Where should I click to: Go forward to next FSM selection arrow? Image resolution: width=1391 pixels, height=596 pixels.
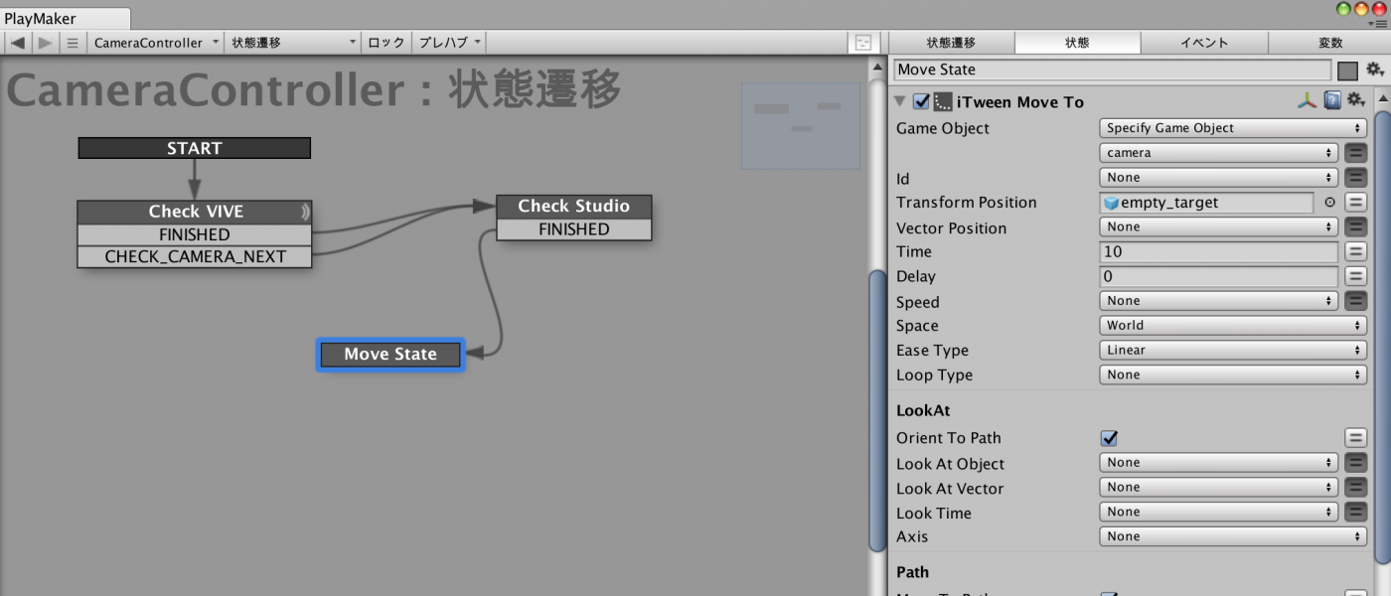click(x=45, y=43)
